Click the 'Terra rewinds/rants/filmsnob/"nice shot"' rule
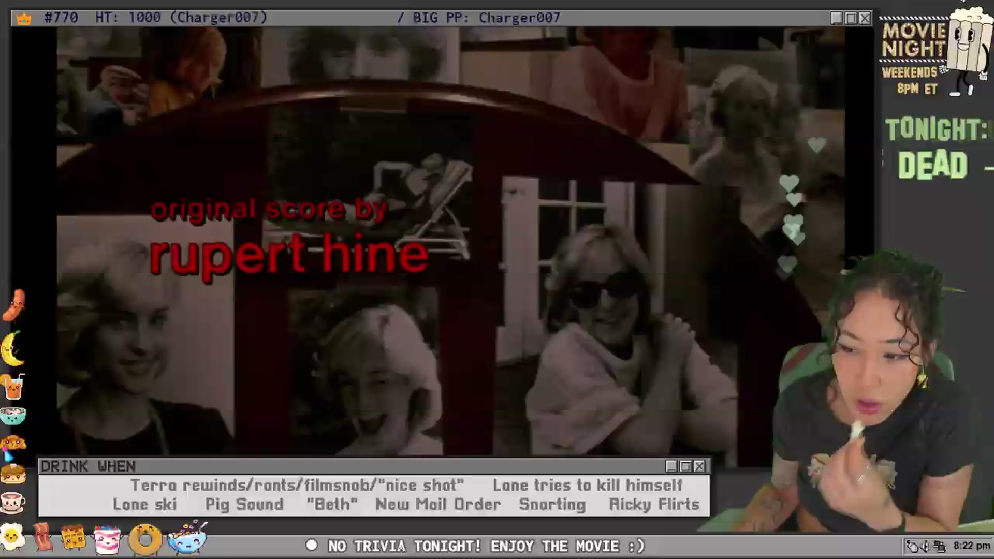 (x=297, y=485)
